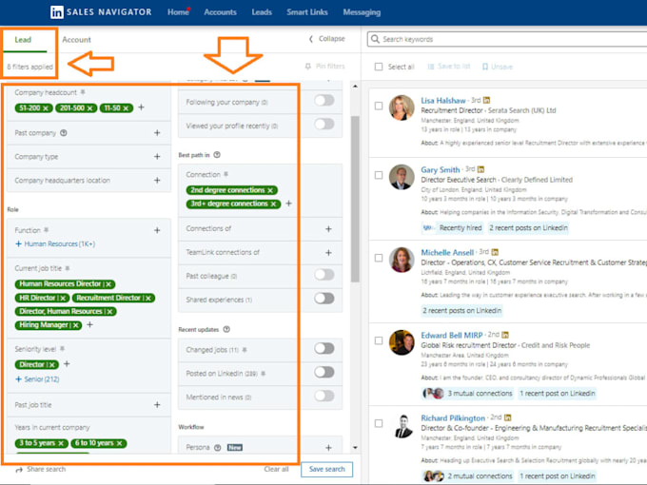Add suggested Senior seniority level
Image resolution: width=647 pixels, height=485 pixels.
coord(37,379)
